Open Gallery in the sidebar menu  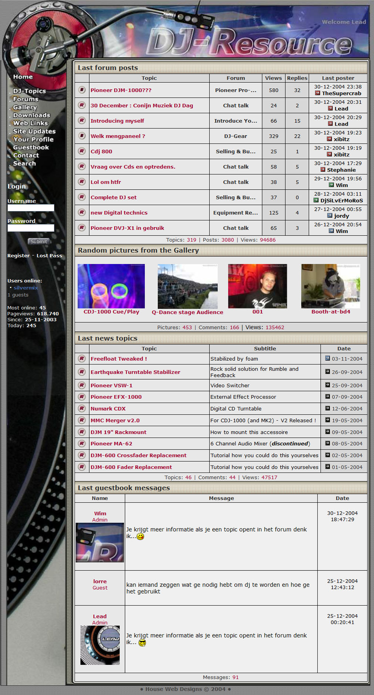[25, 107]
